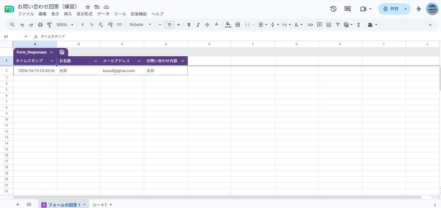Open the 表示形式 menu
The height and width of the screenshot is (208, 441).
tap(85, 14)
